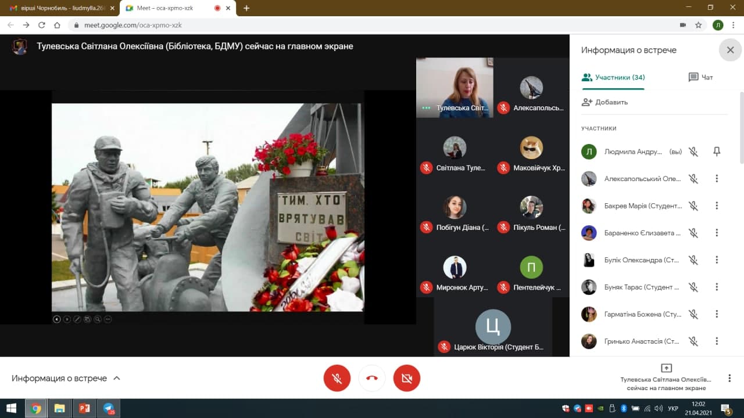Bookmark this page with star icon

pos(699,25)
